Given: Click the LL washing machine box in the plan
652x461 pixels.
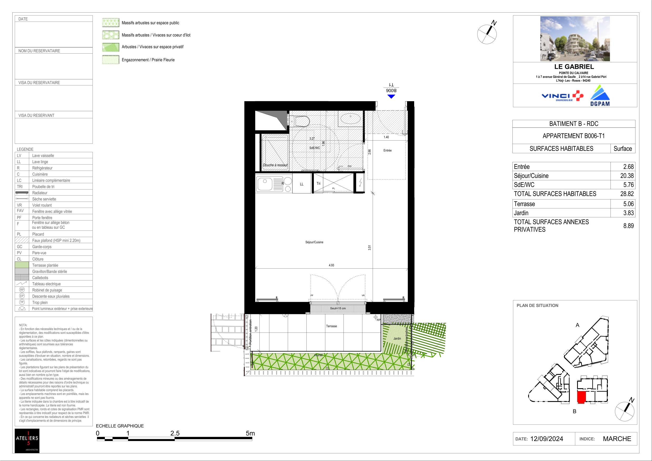Looking at the screenshot, I should tap(302, 184).
